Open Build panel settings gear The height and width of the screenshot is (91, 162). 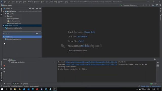(x=155, y=59)
